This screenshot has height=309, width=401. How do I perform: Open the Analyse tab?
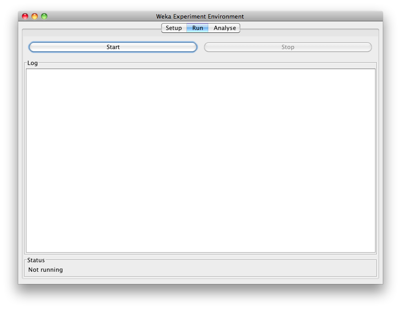[225, 28]
